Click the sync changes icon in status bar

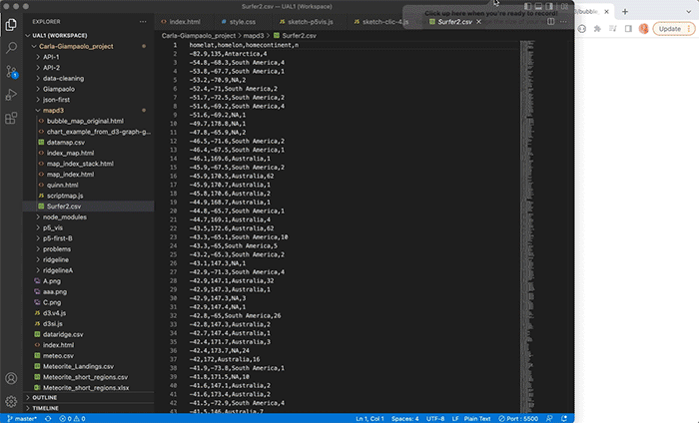pos(47,418)
